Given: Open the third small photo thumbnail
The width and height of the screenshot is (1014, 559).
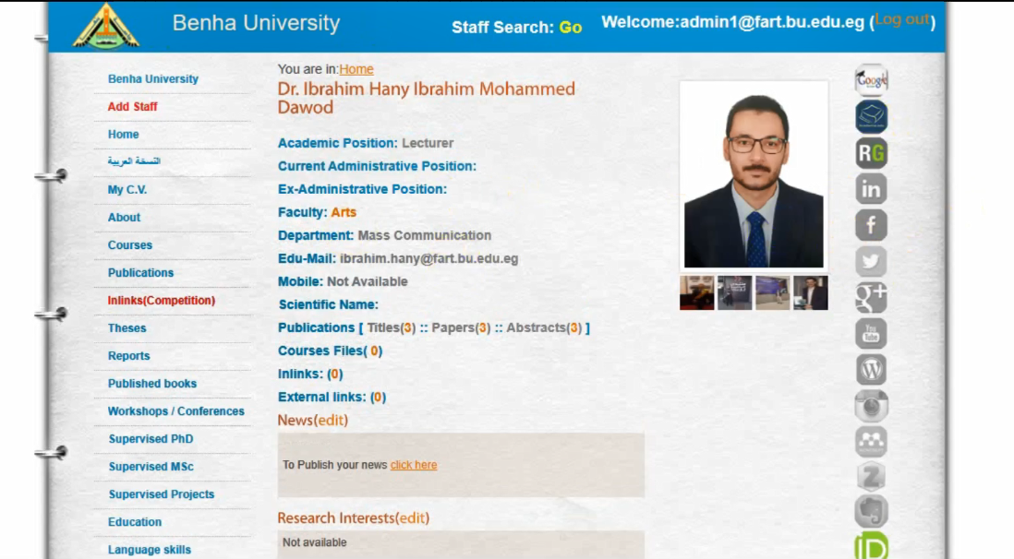Looking at the screenshot, I should tap(773, 292).
